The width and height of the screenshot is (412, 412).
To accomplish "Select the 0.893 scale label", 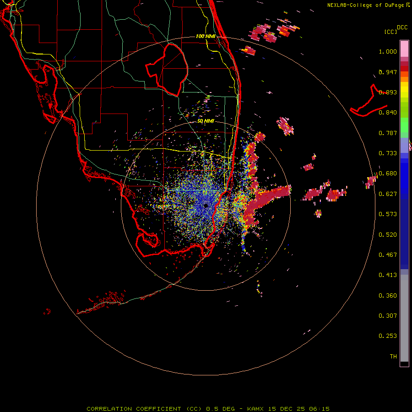I will coord(388,92).
